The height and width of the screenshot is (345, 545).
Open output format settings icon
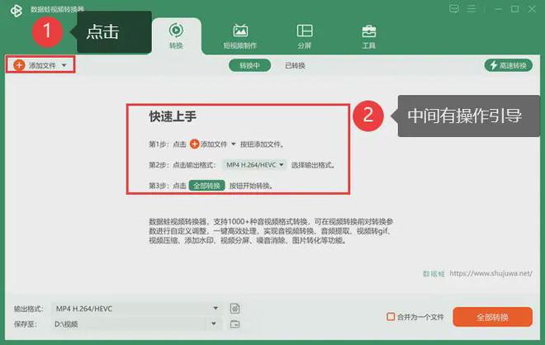point(235,309)
